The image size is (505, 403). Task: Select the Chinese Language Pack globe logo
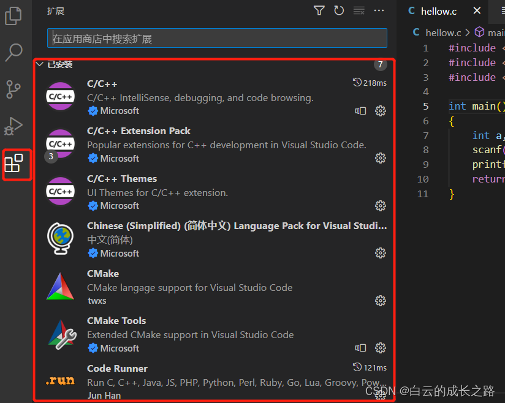pos(60,238)
